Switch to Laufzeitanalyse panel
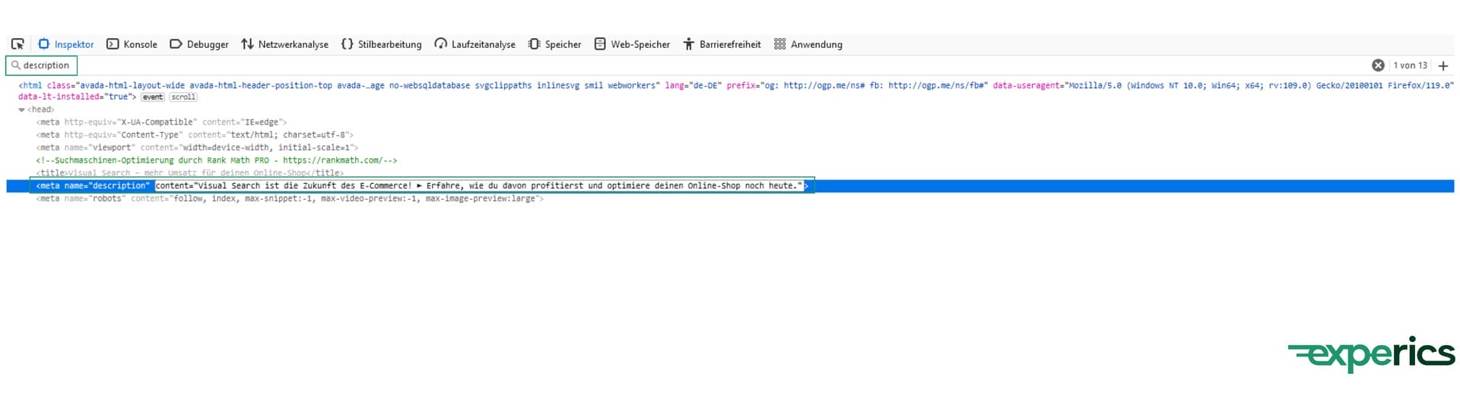The height and width of the screenshot is (409, 1460). [x=475, y=44]
